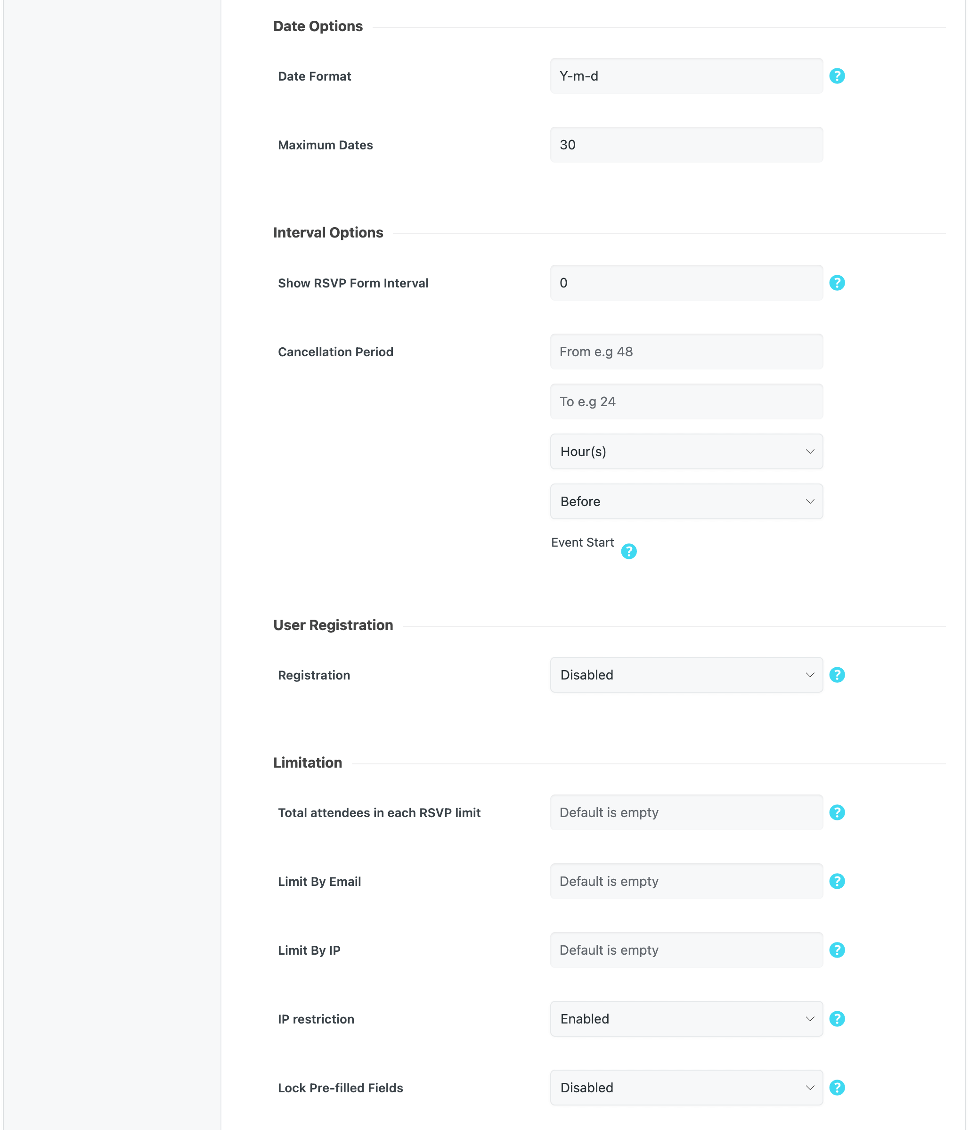The height and width of the screenshot is (1130, 969).
Task: Click help icon beside Show RSVP Form Interval
Action: (x=837, y=283)
